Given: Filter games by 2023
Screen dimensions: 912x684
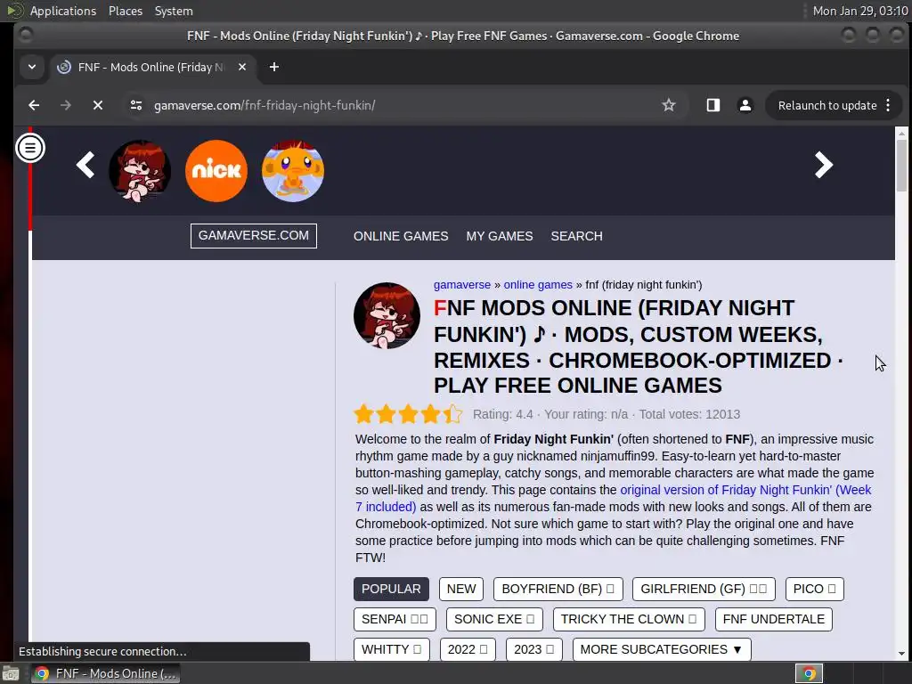Looking at the screenshot, I should 534,649.
